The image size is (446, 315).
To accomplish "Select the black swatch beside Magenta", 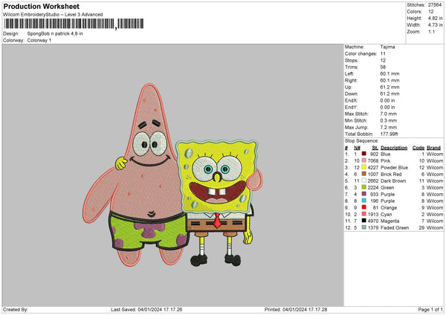I will tap(363, 221).
